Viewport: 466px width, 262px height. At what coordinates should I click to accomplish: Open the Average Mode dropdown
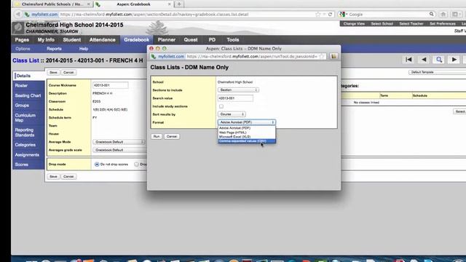point(119,142)
